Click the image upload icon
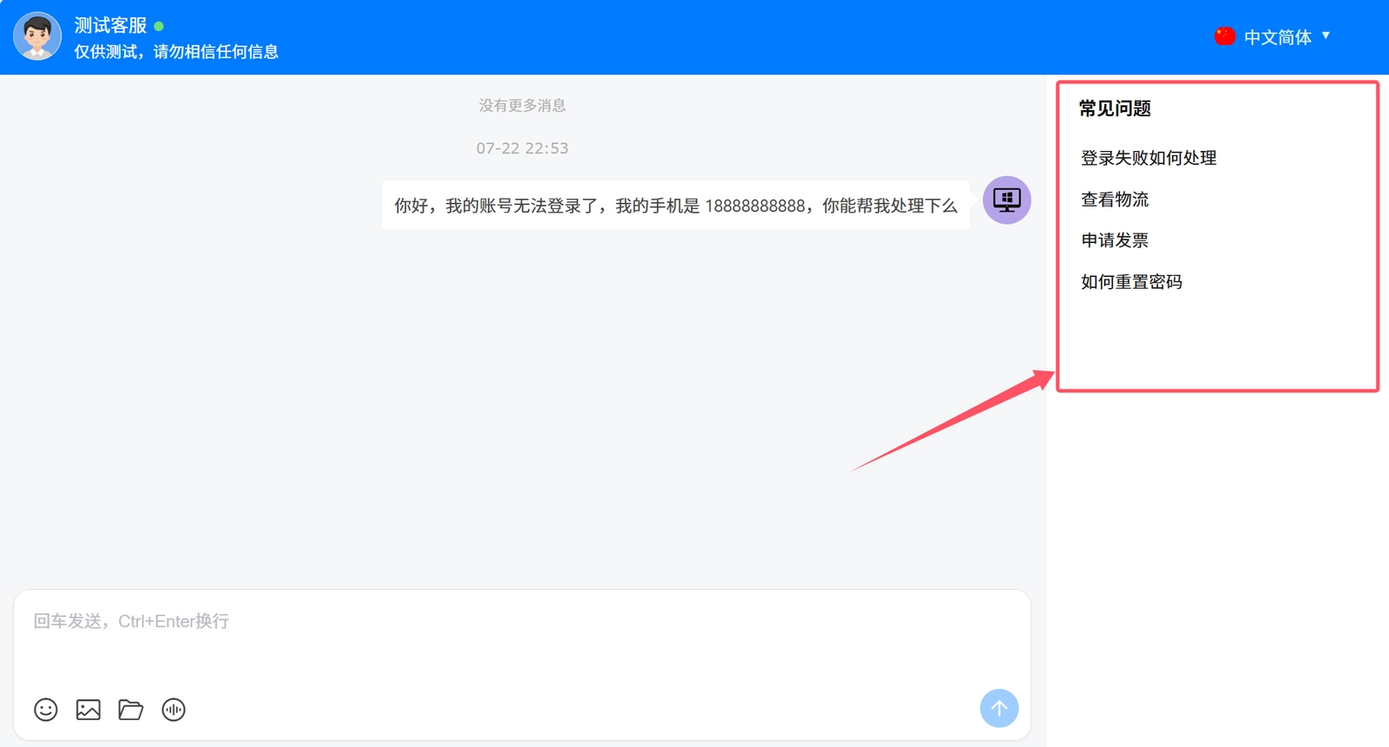The width and height of the screenshot is (1389, 747). 89,710
